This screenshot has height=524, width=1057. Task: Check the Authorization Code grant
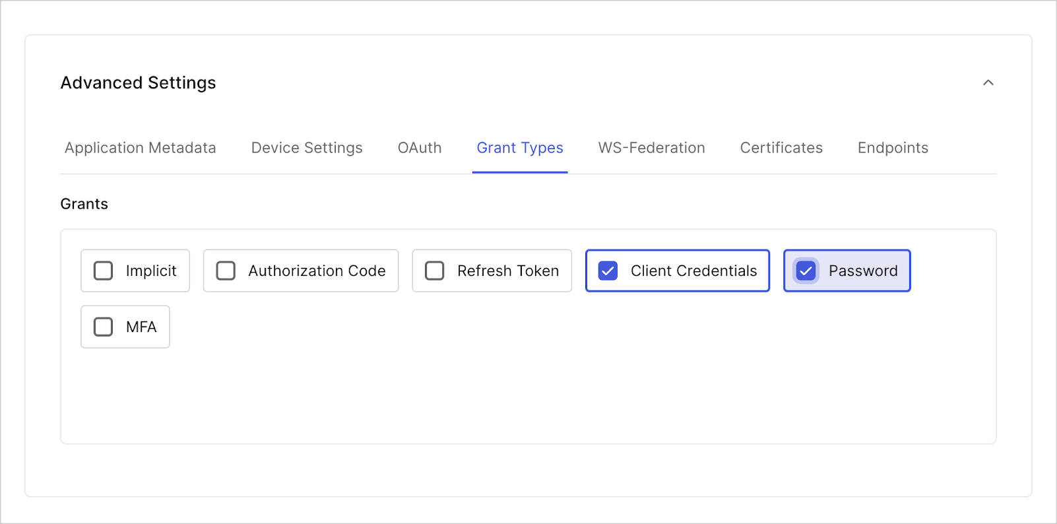[x=226, y=271]
